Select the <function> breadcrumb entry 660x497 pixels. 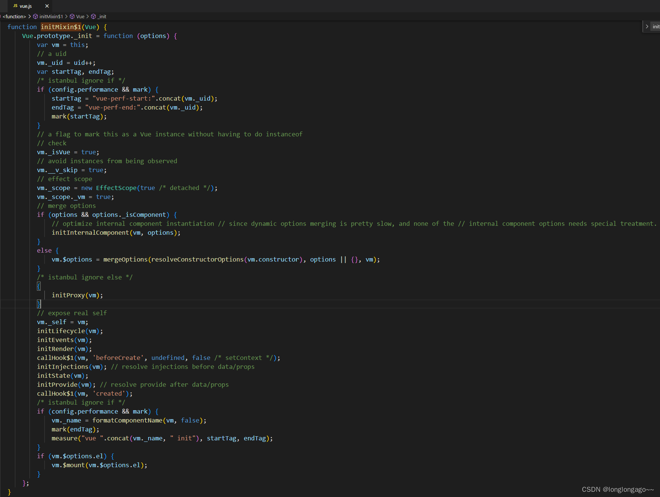click(14, 16)
